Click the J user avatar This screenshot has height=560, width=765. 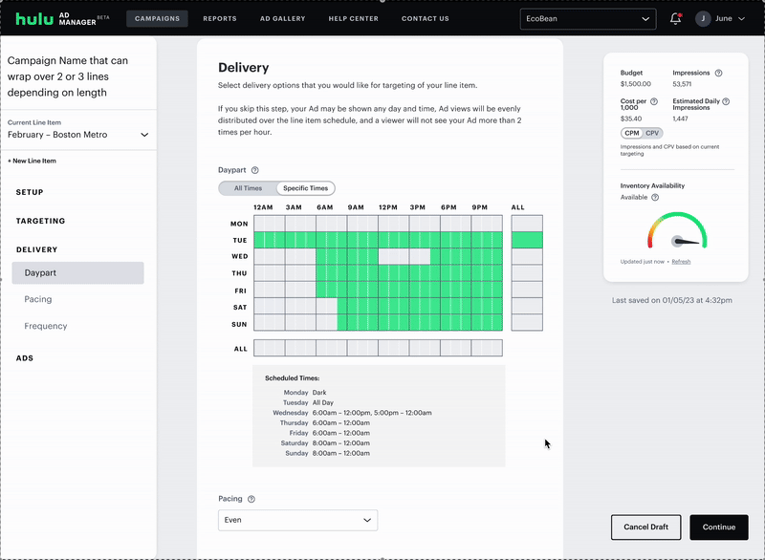[704, 18]
